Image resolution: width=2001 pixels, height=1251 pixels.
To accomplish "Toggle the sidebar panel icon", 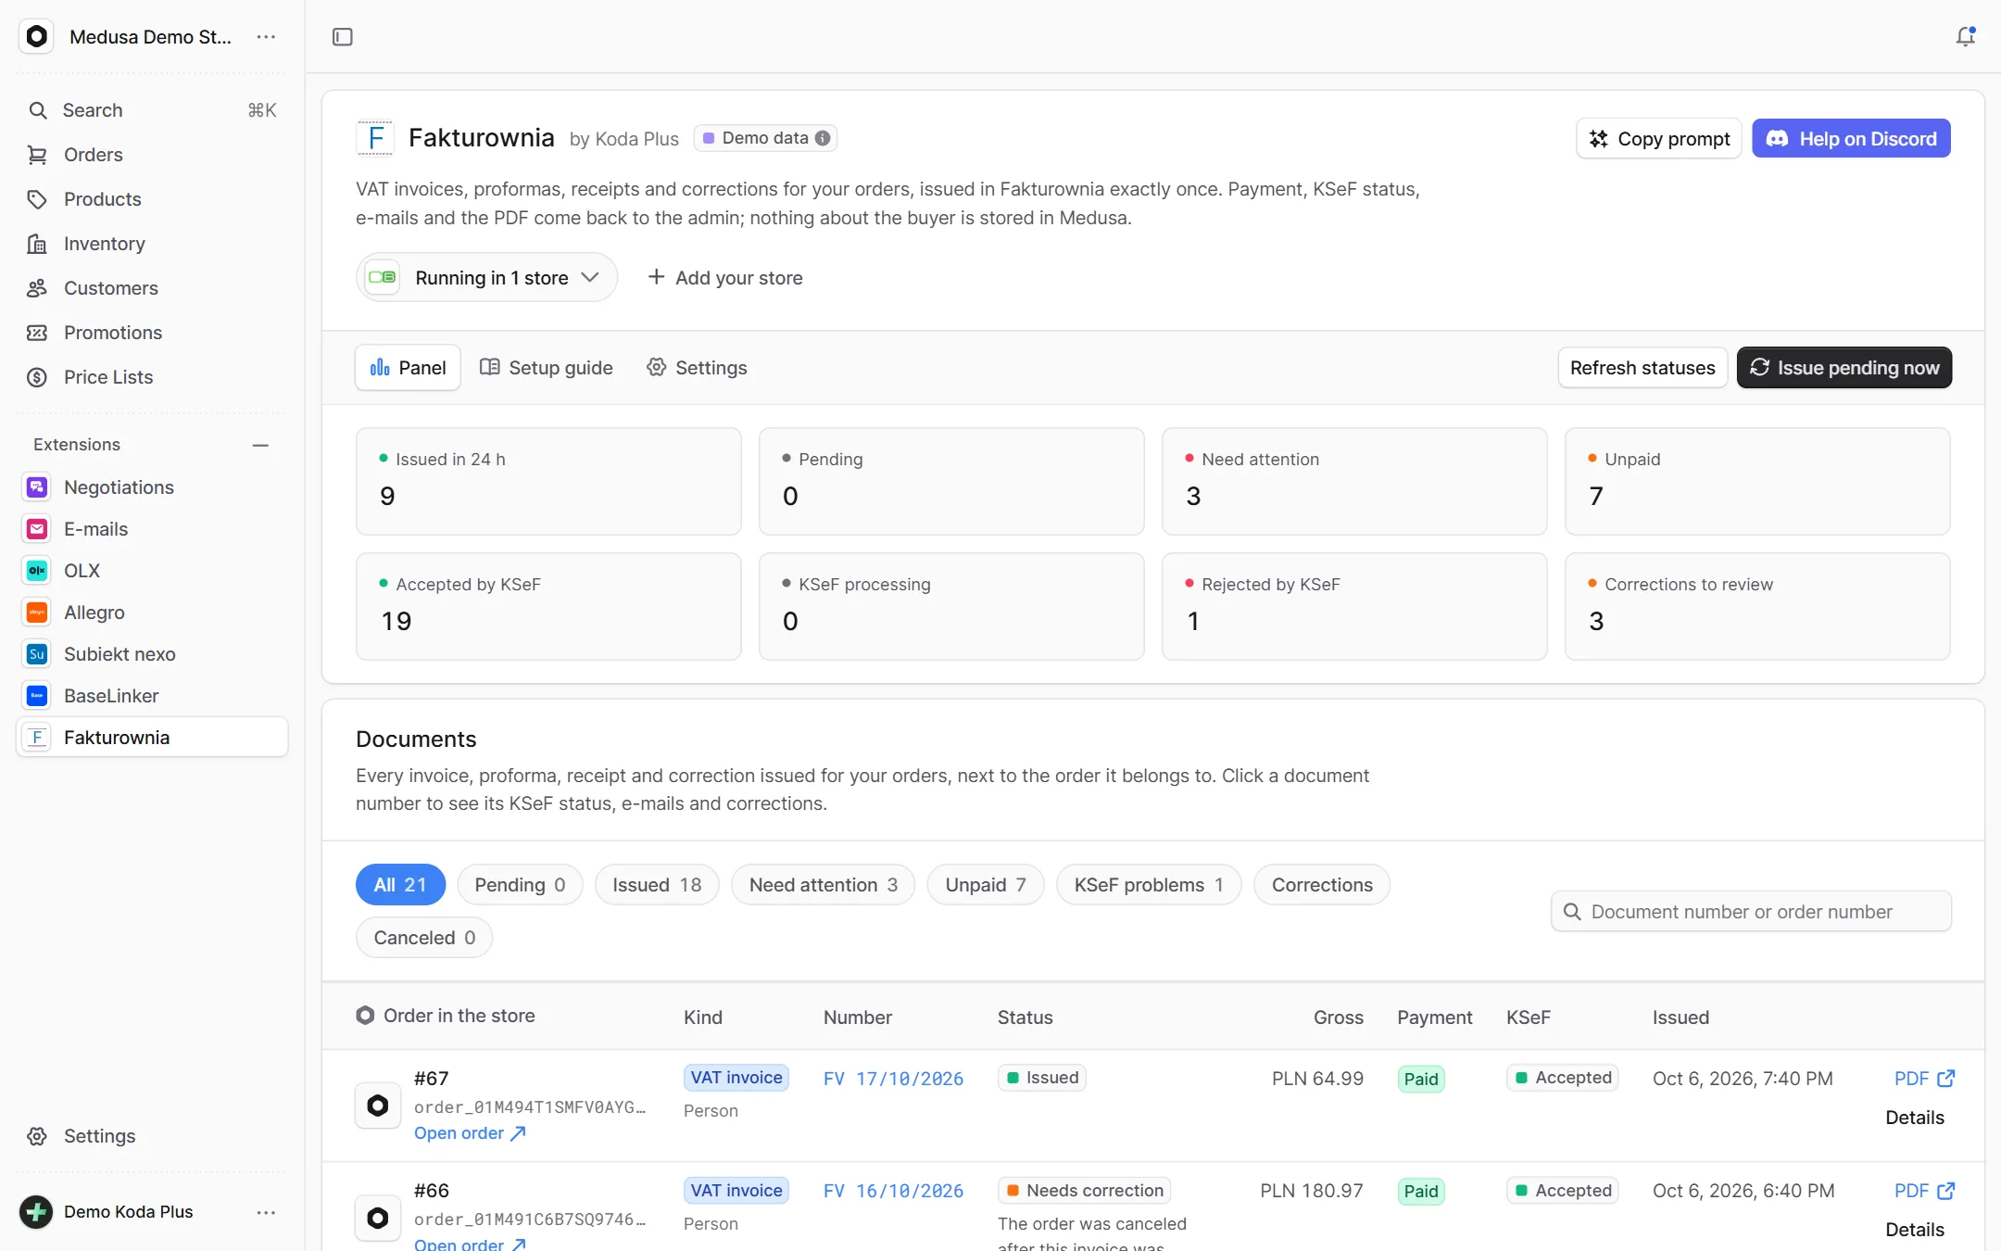I will (x=343, y=37).
